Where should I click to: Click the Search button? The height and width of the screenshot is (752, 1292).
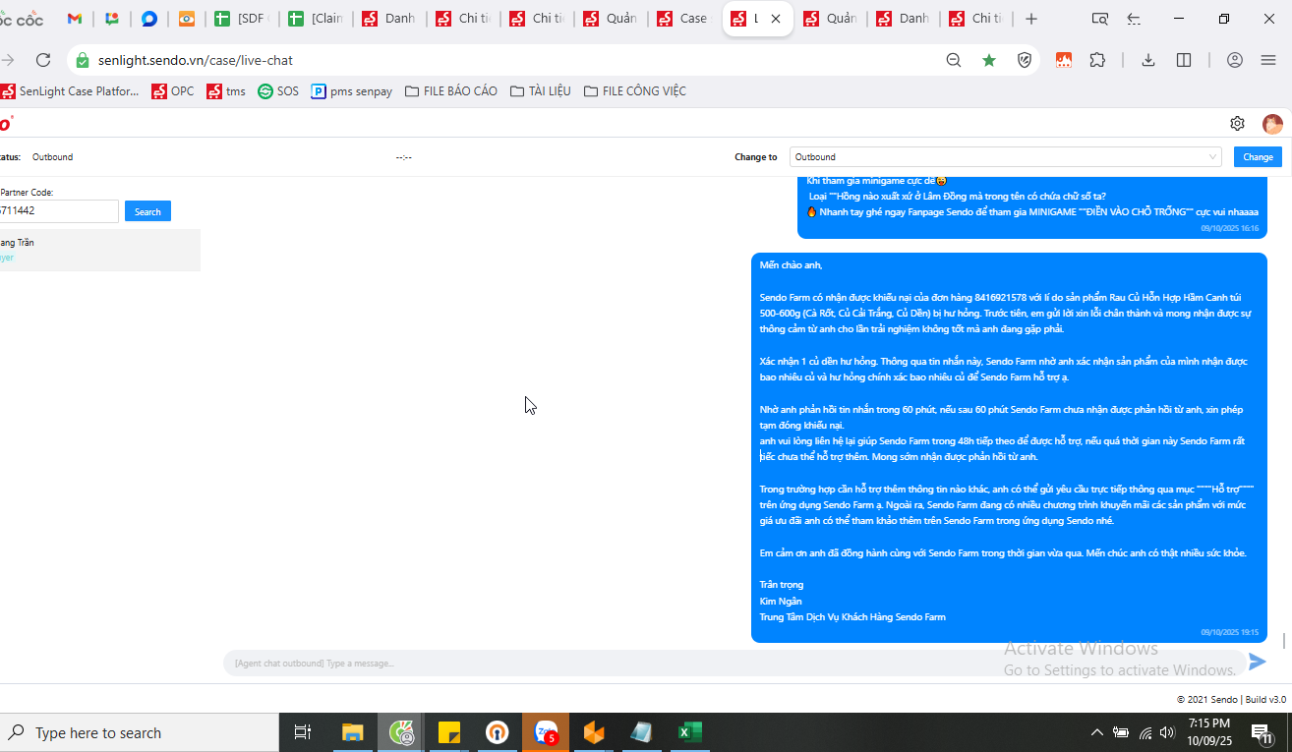pos(147,211)
